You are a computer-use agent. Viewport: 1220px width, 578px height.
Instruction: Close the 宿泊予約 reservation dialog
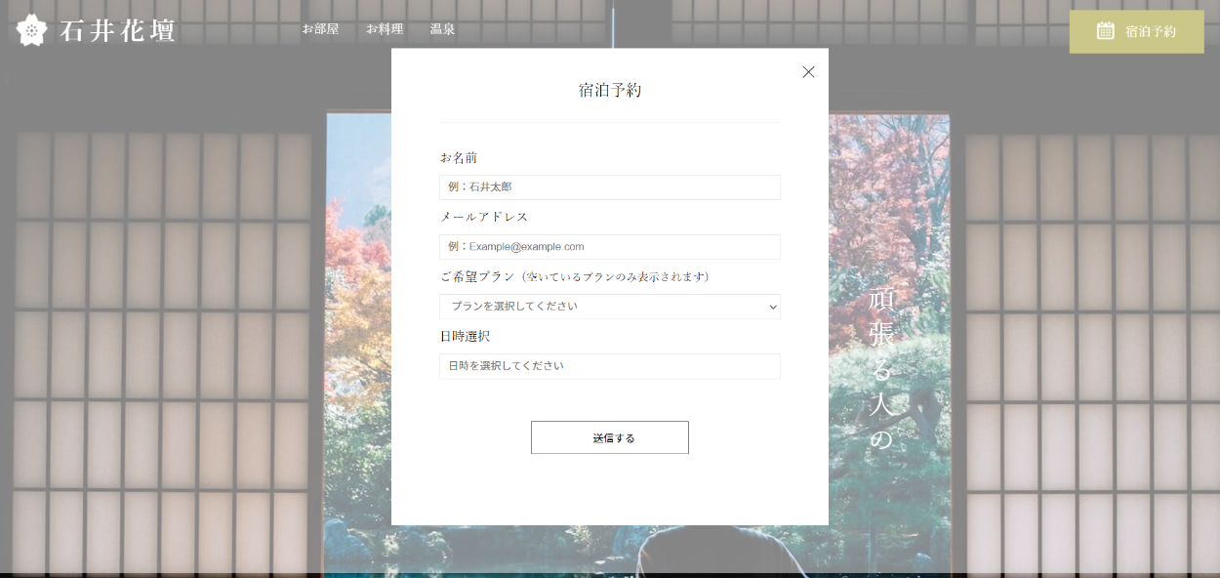(808, 72)
